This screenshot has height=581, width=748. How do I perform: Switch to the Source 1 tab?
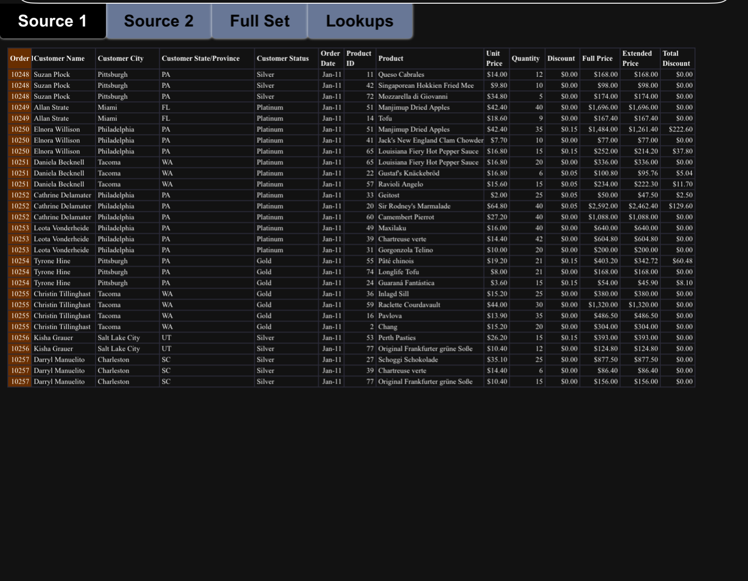53,21
